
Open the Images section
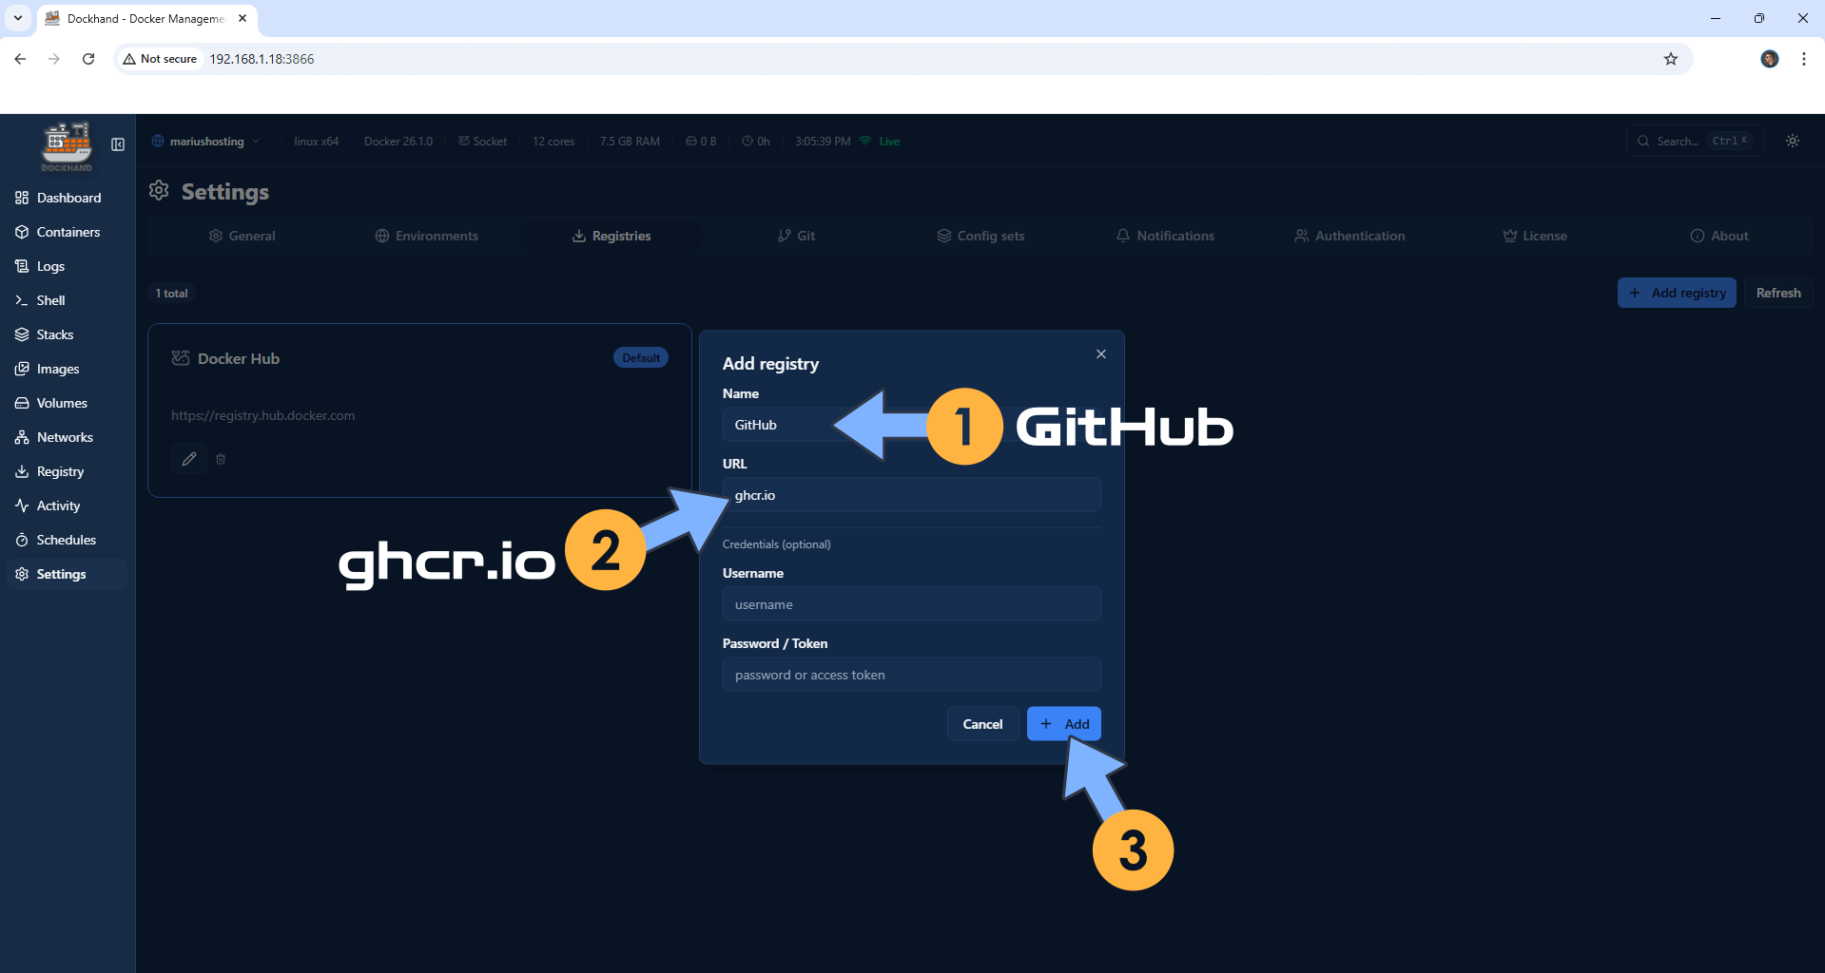56,369
